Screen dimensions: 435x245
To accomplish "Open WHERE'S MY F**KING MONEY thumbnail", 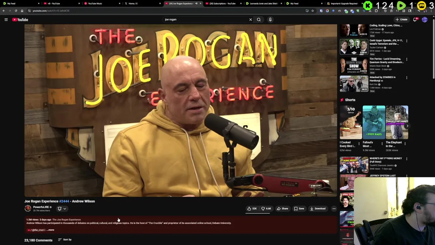I will click(354, 165).
